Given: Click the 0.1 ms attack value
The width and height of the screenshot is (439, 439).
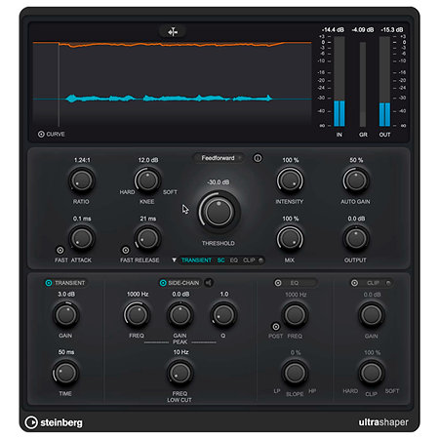Looking at the screenshot, I should coord(82,219).
